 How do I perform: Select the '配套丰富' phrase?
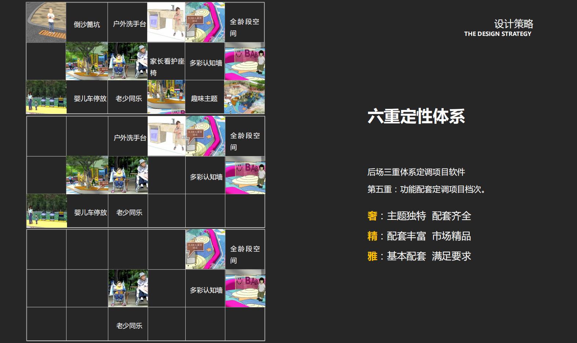(406, 236)
